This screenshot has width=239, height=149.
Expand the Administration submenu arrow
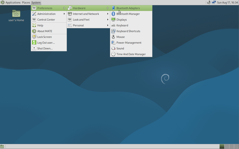coord(64,14)
